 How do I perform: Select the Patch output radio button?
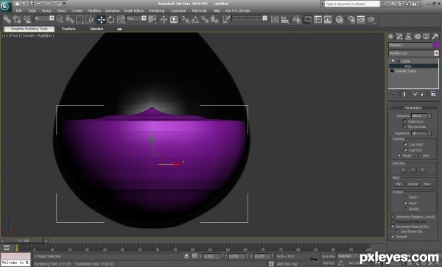405,197
